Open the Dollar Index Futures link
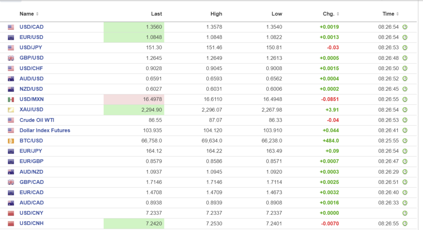 45,131
